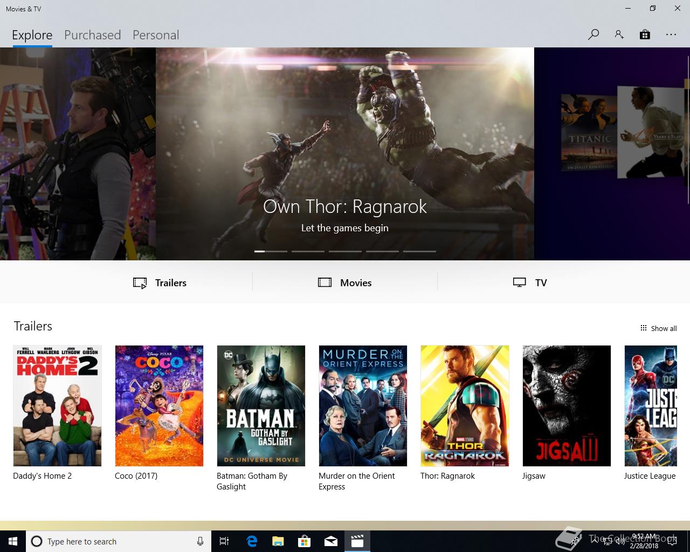Open the Daddy's Home 2 poster
The height and width of the screenshot is (552, 690).
pyautogui.click(x=57, y=406)
